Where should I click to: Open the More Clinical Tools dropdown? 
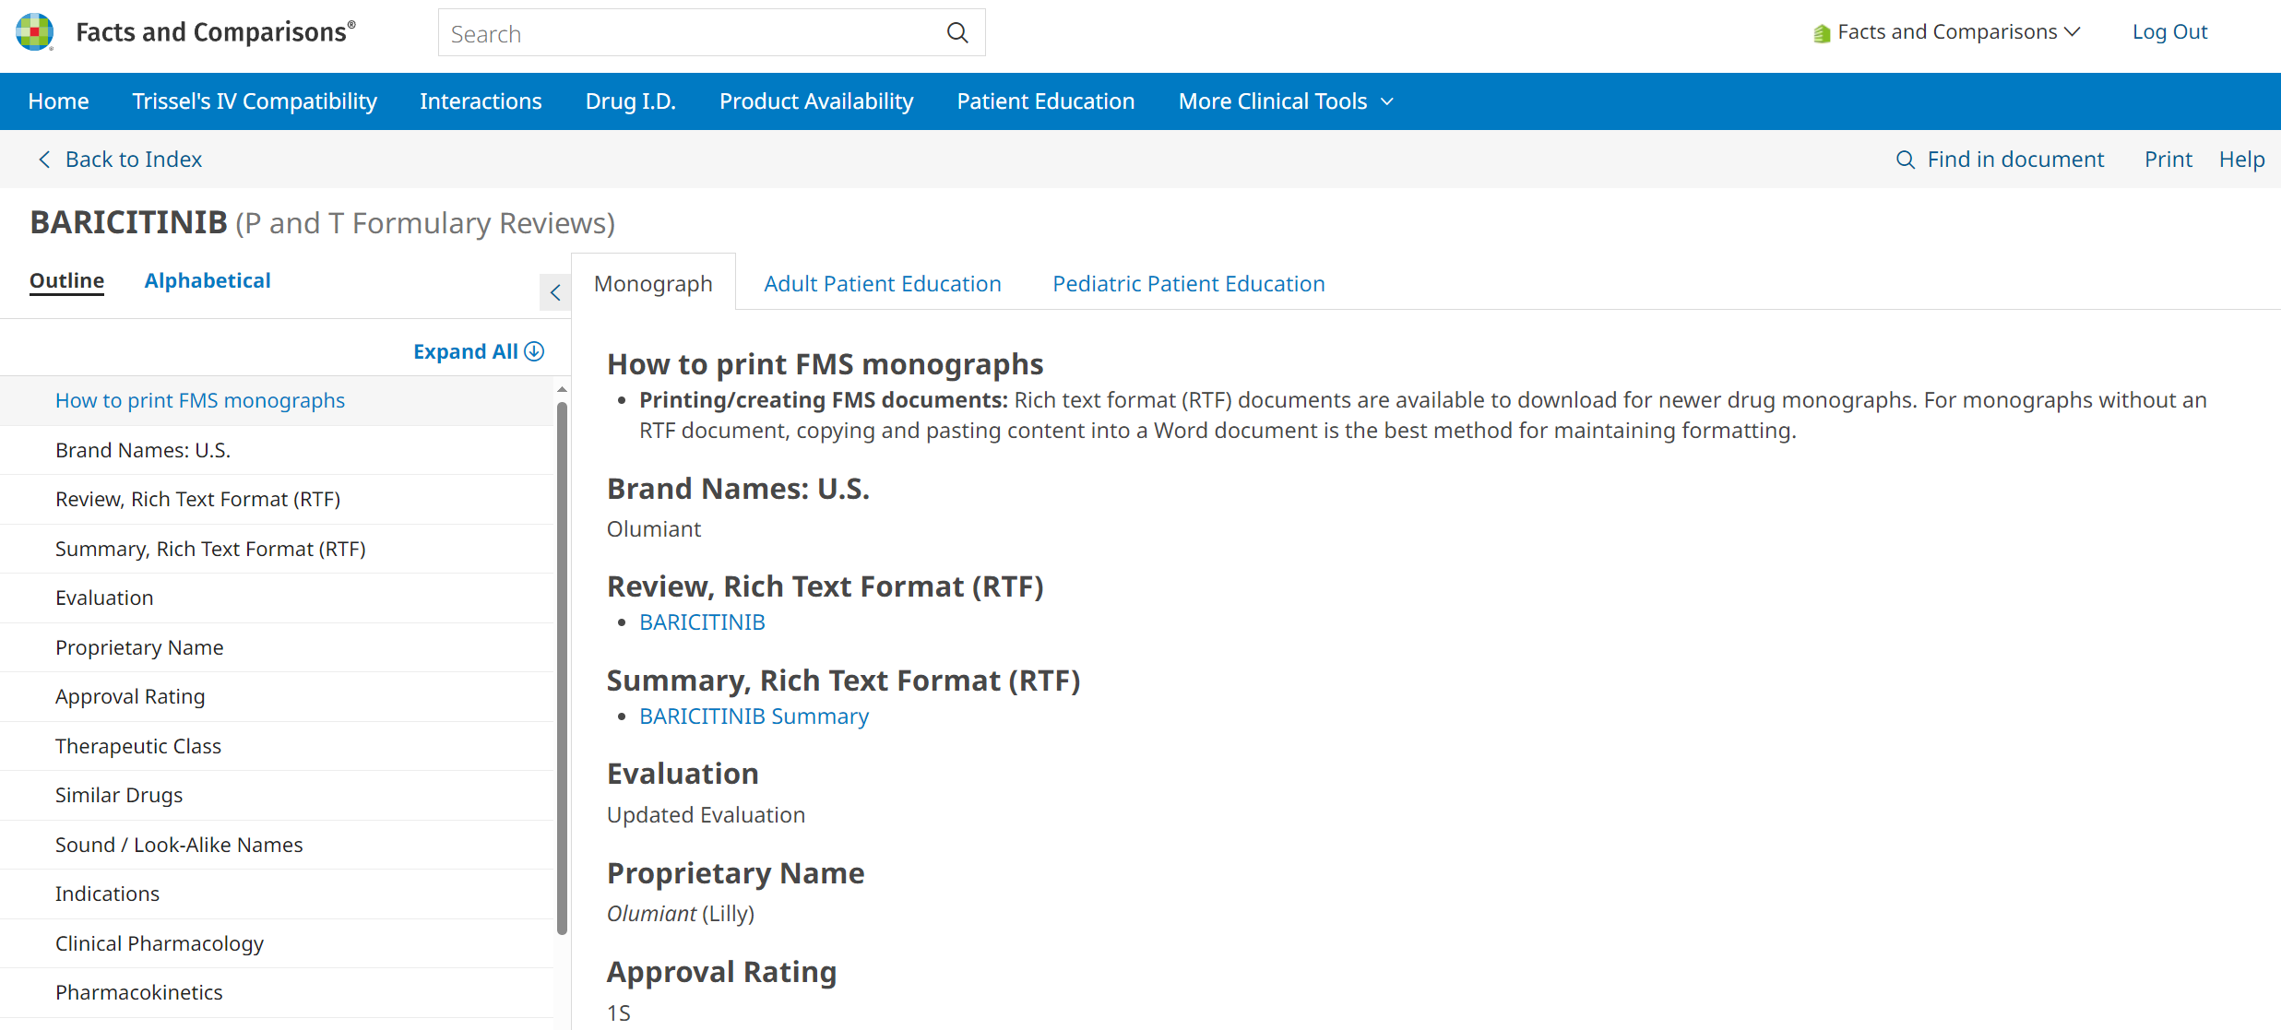point(1285,101)
